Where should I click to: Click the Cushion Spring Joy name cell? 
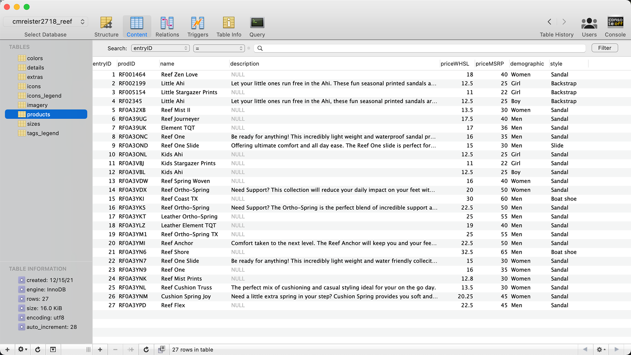click(x=186, y=296)
